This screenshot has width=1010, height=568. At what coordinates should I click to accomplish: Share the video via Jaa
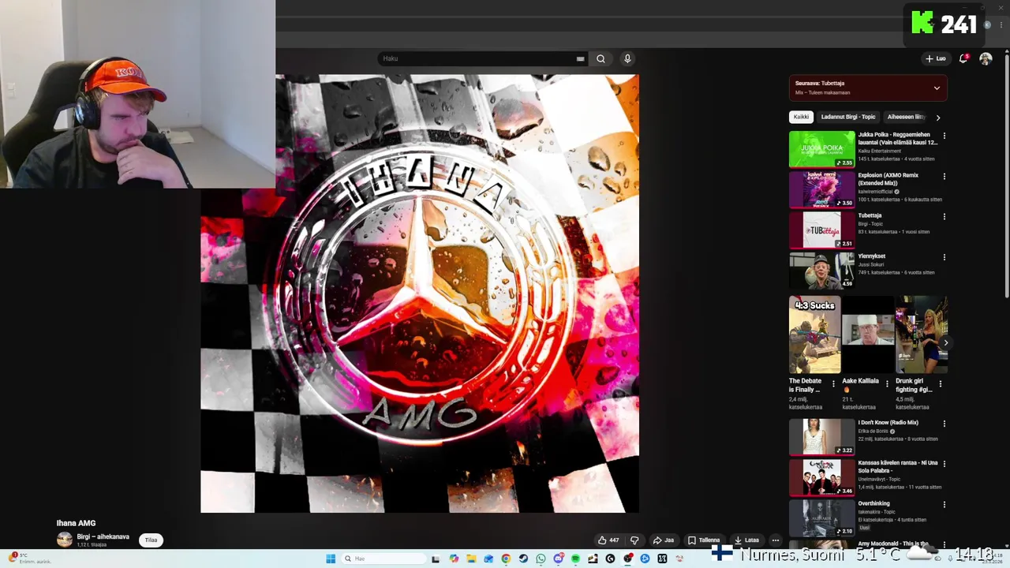point(664,540)
